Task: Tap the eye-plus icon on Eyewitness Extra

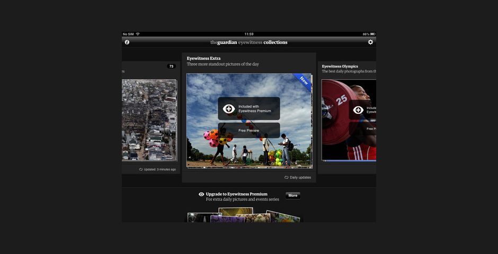Action: pos(229,109)
